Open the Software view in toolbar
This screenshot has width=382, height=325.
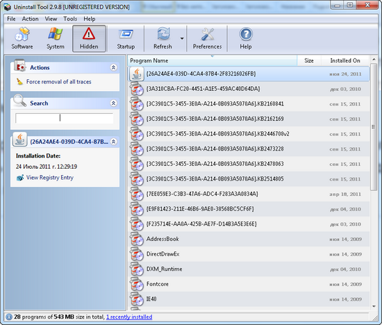click(x=22, y=38)
